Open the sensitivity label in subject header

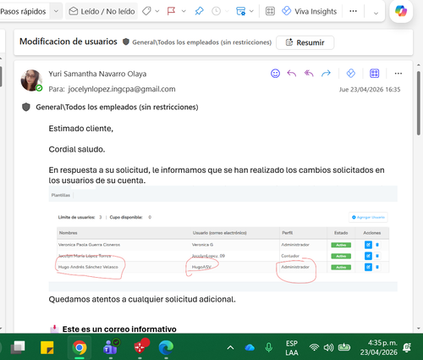tap(197, 42)
